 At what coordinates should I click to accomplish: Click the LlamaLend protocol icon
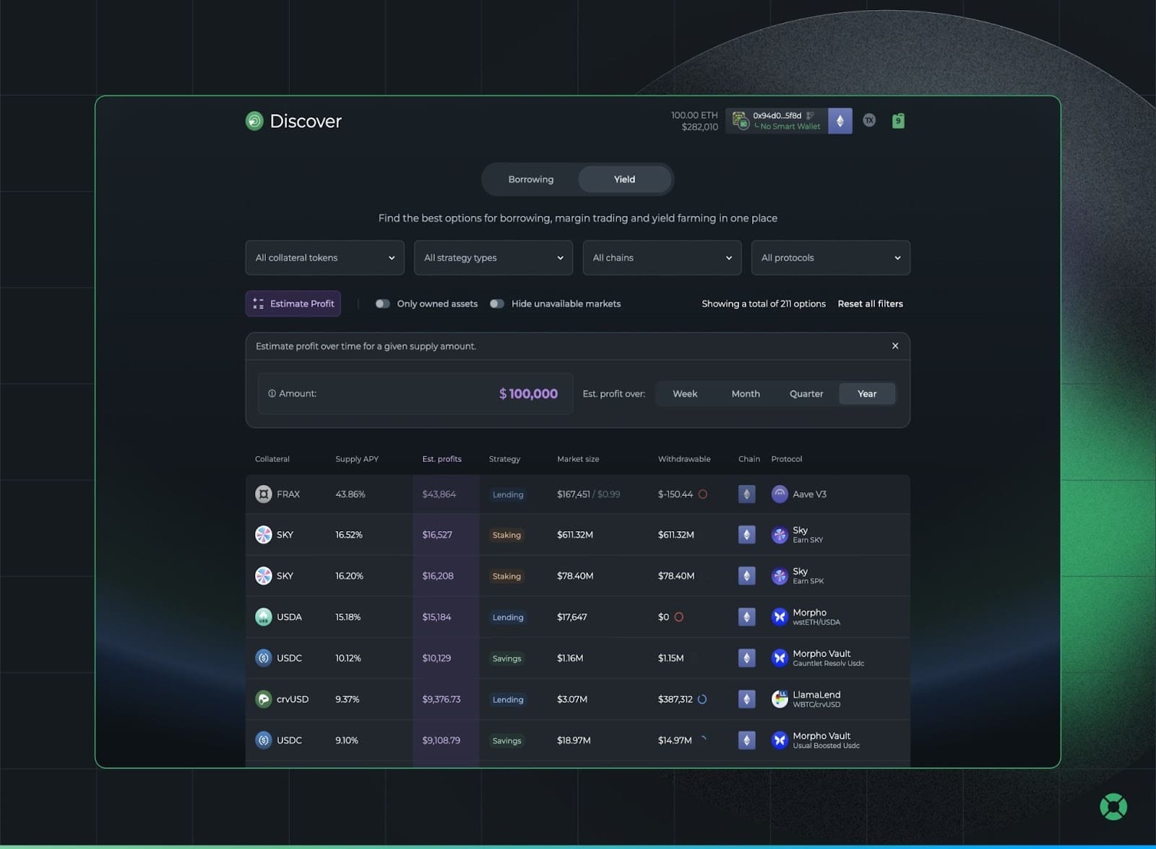(x=780, y=699)
